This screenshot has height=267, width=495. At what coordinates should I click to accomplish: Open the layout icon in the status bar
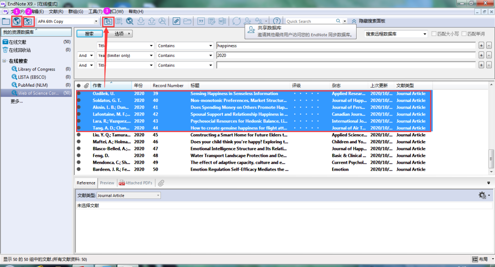click(x=475, y=259)
